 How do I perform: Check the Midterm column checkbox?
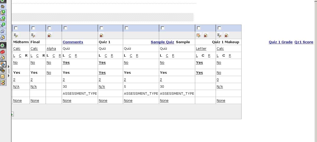16,28
